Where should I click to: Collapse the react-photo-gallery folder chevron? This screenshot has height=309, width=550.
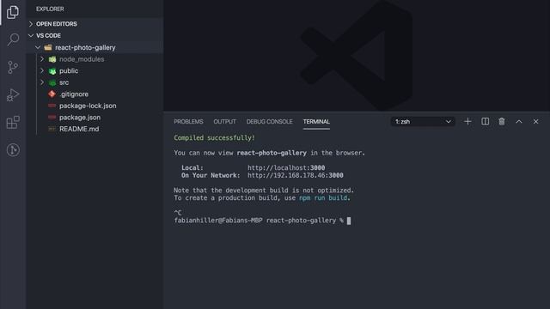[38, 47]
